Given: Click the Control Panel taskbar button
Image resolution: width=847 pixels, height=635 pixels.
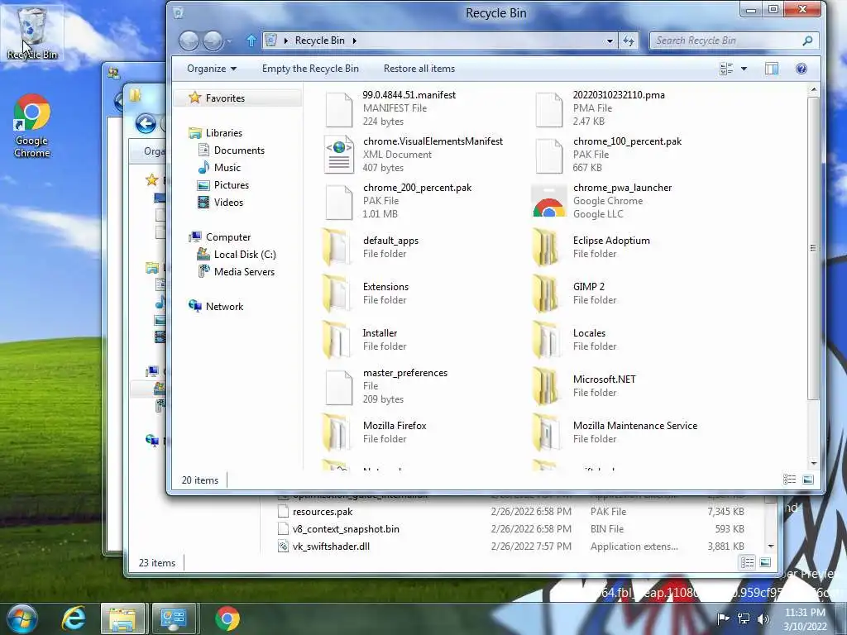Looking at the screenshot, I should pyautogui.click(x=174, y=618).
